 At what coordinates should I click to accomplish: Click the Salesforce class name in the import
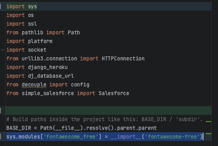(114, 93)
